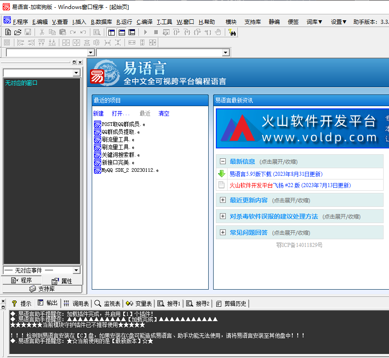Click the Save floppy disk icon
The width and height of the screenshot is (389, 358).
pos(28,32)
